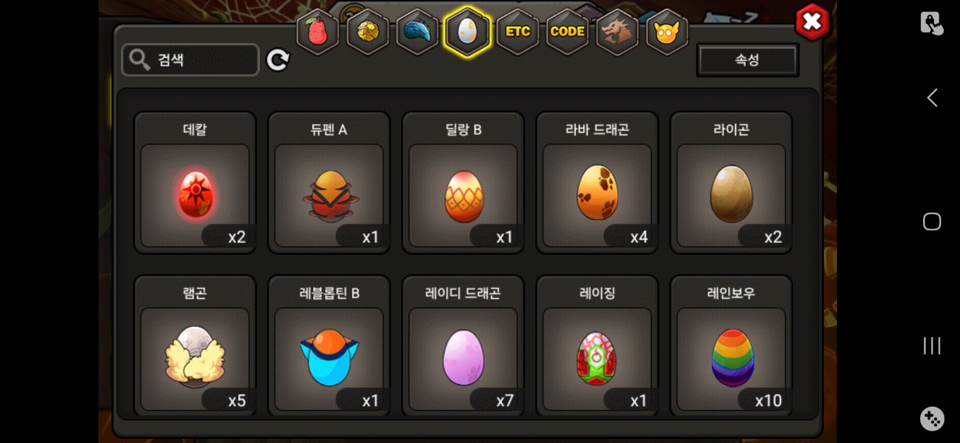This screenshot has width=960, height=443.
Task: Select the ETC category tab
Action: click(518, 31)
